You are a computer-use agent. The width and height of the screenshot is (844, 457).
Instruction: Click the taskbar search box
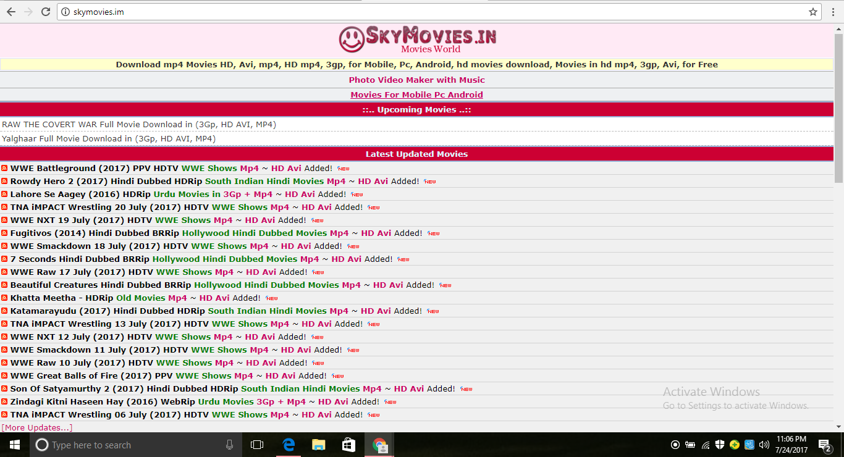[x=136, y=445]
